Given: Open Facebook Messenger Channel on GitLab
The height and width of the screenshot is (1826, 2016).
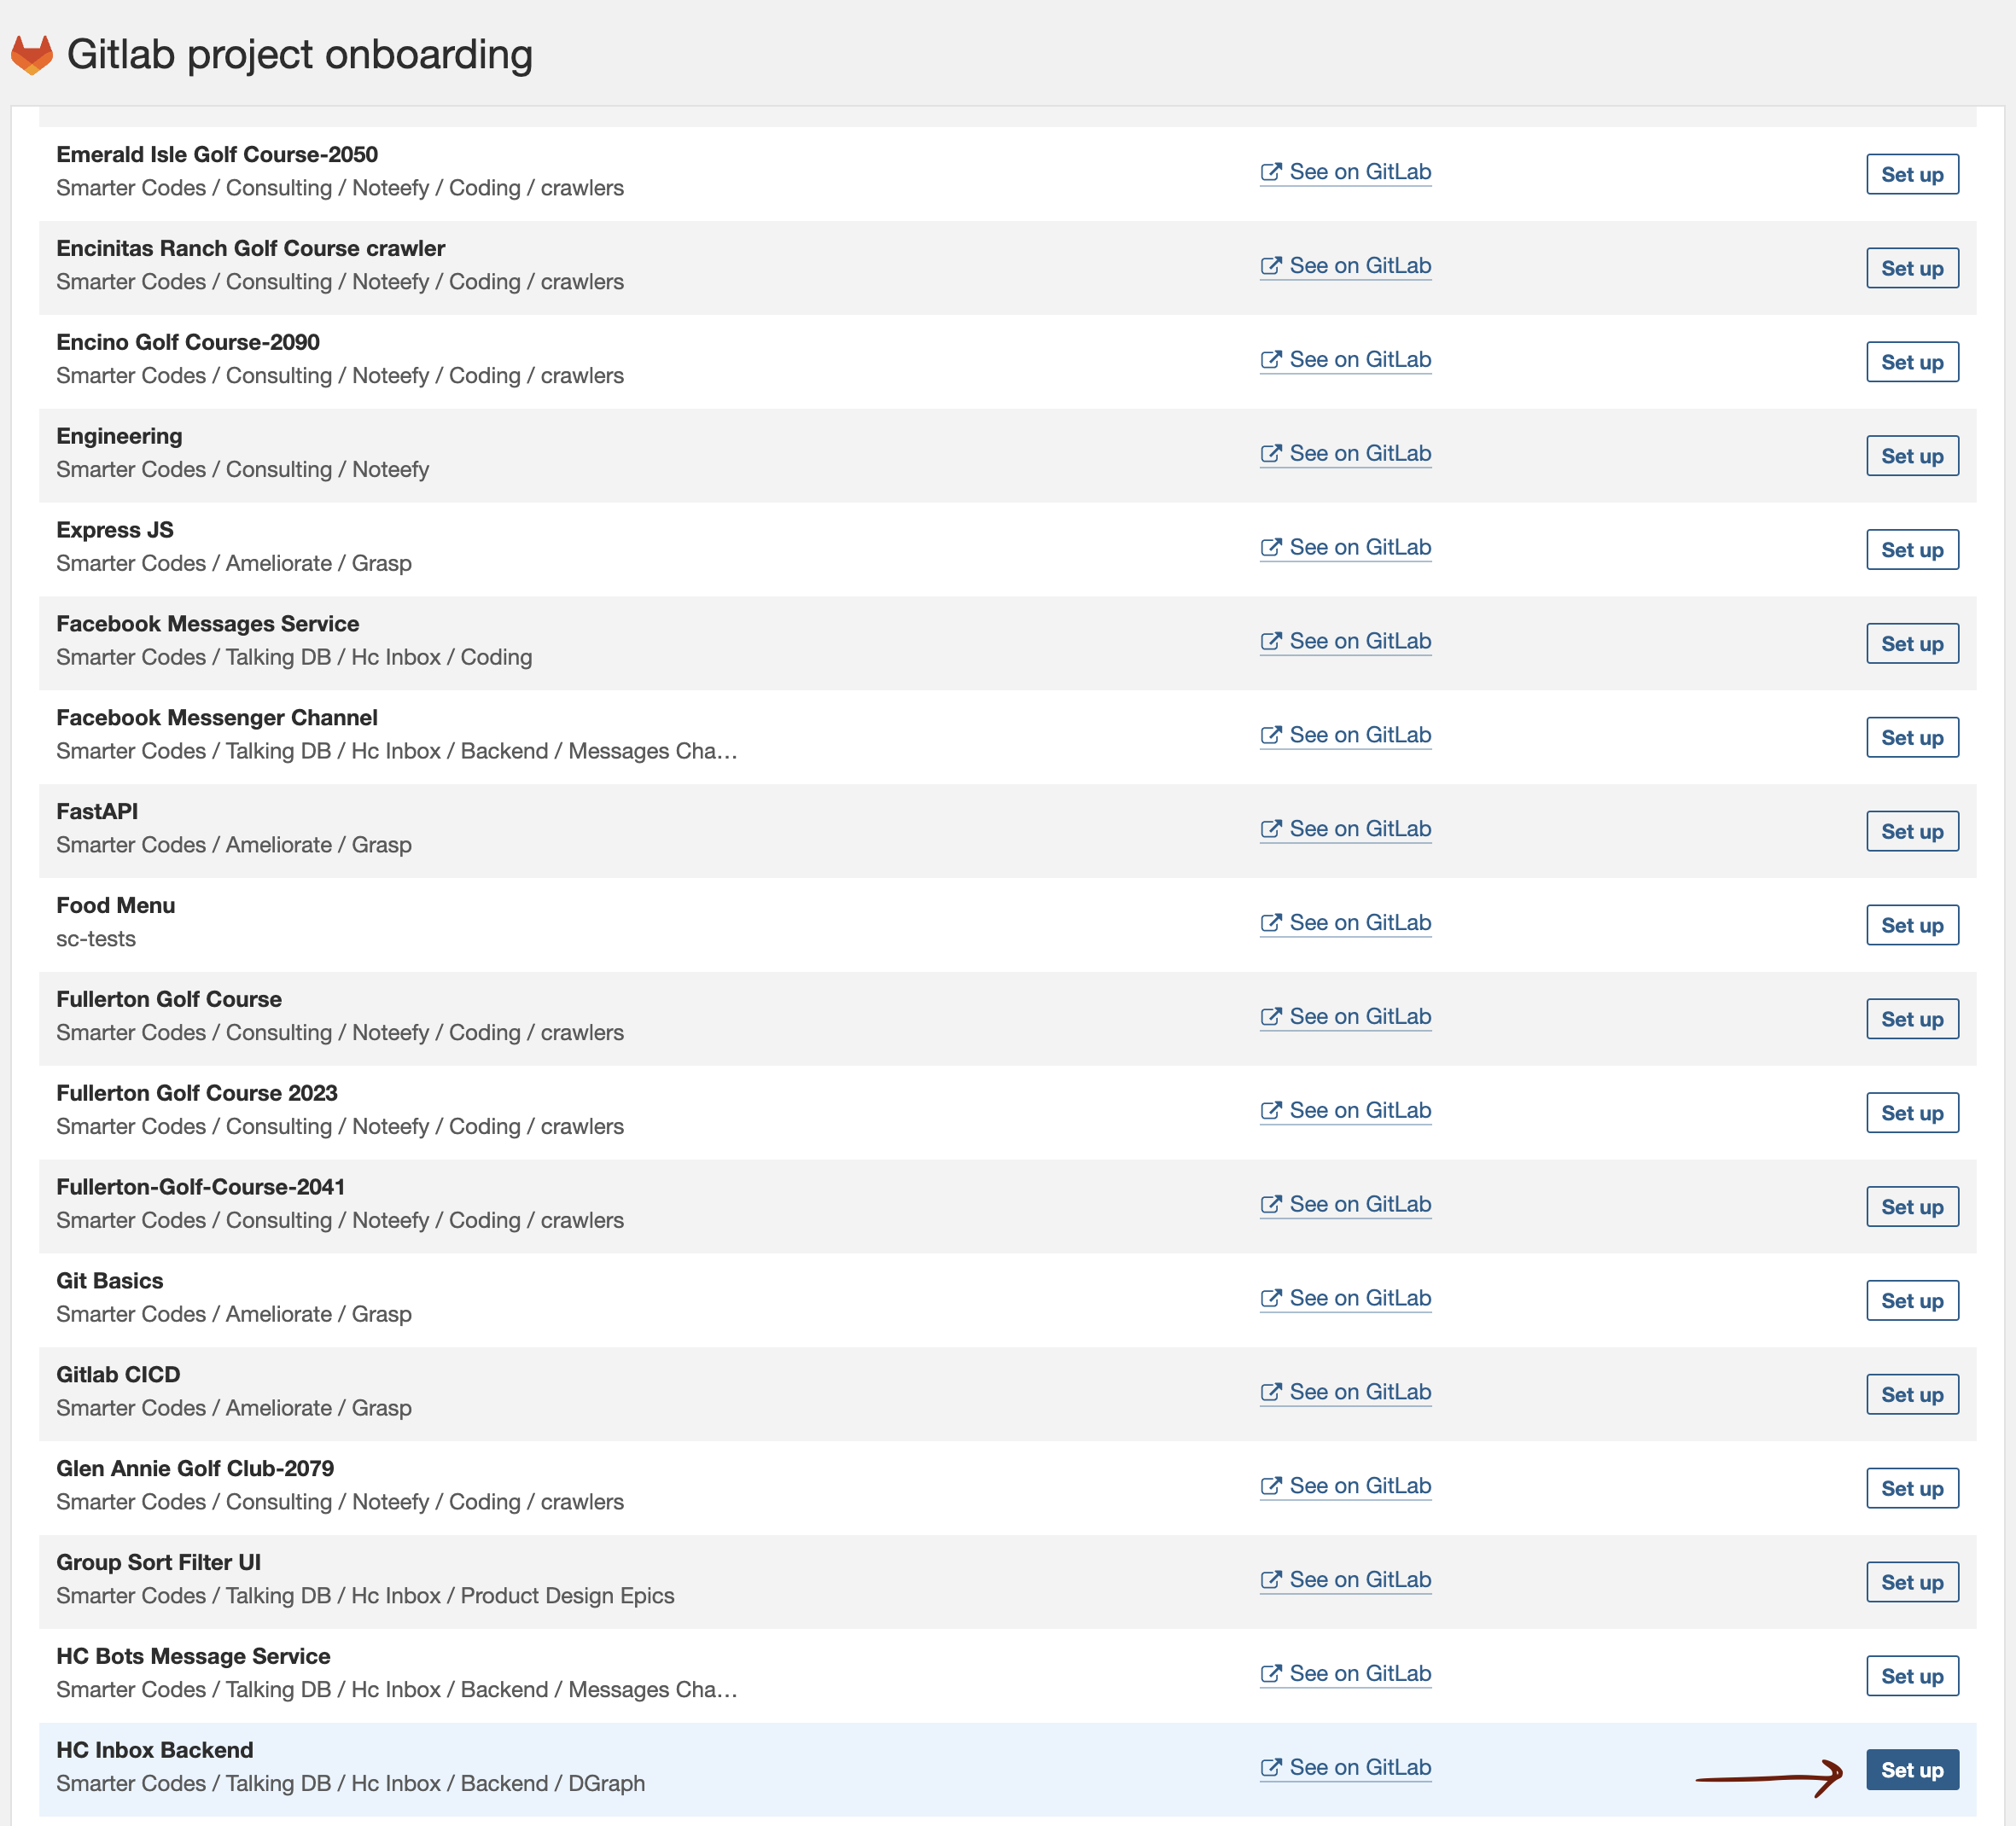Looking at the screenshot, I should point(1345,736).
